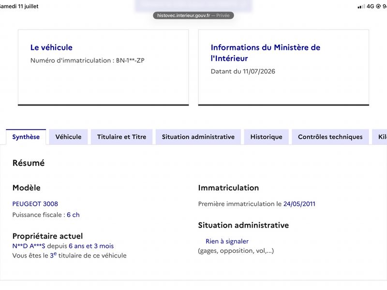Click the Rien à signaler status
Image resolution: width=387 pixels, height=290 pixels.
click(x=227, y=241)
